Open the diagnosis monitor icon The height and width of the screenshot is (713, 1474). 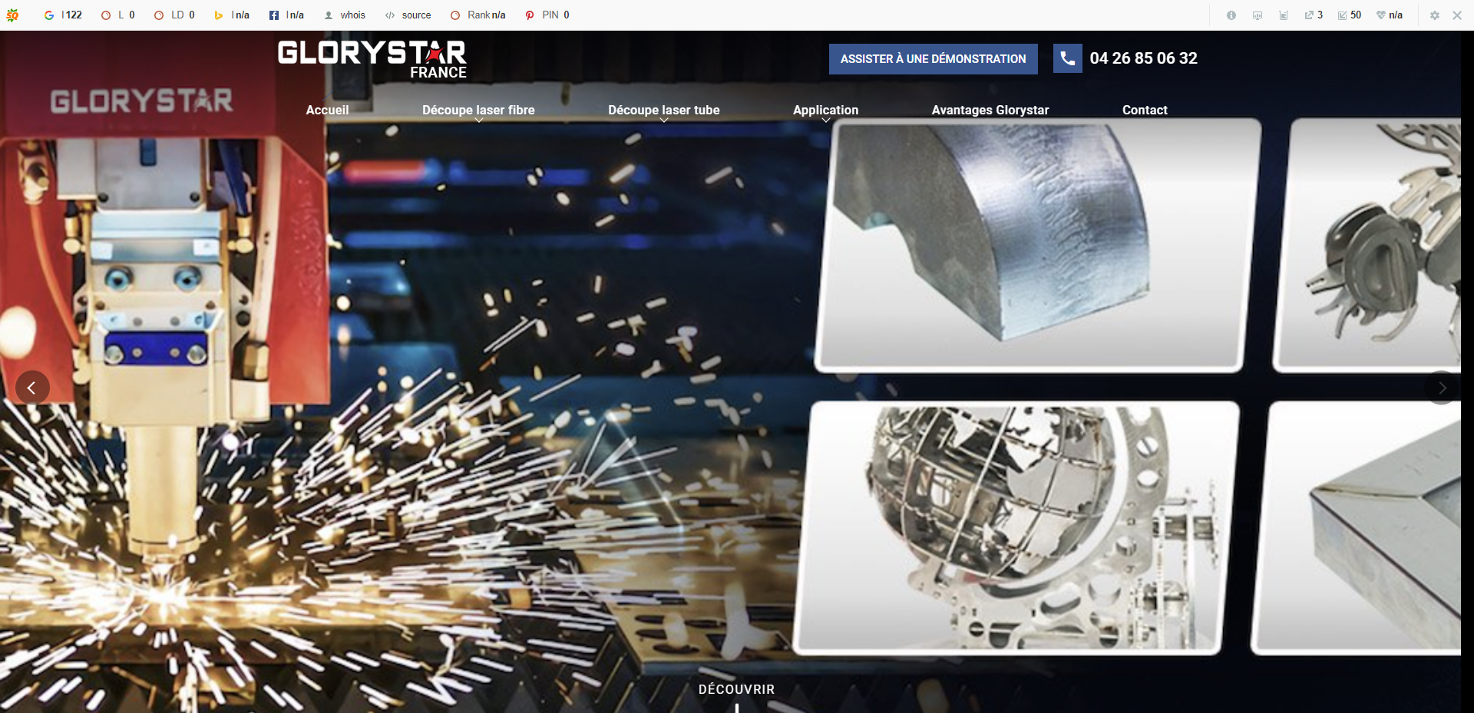coord(1258,15)
